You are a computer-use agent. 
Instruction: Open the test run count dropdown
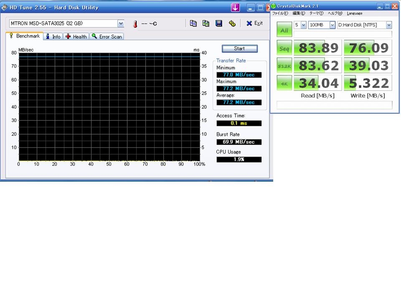[303, 25]
